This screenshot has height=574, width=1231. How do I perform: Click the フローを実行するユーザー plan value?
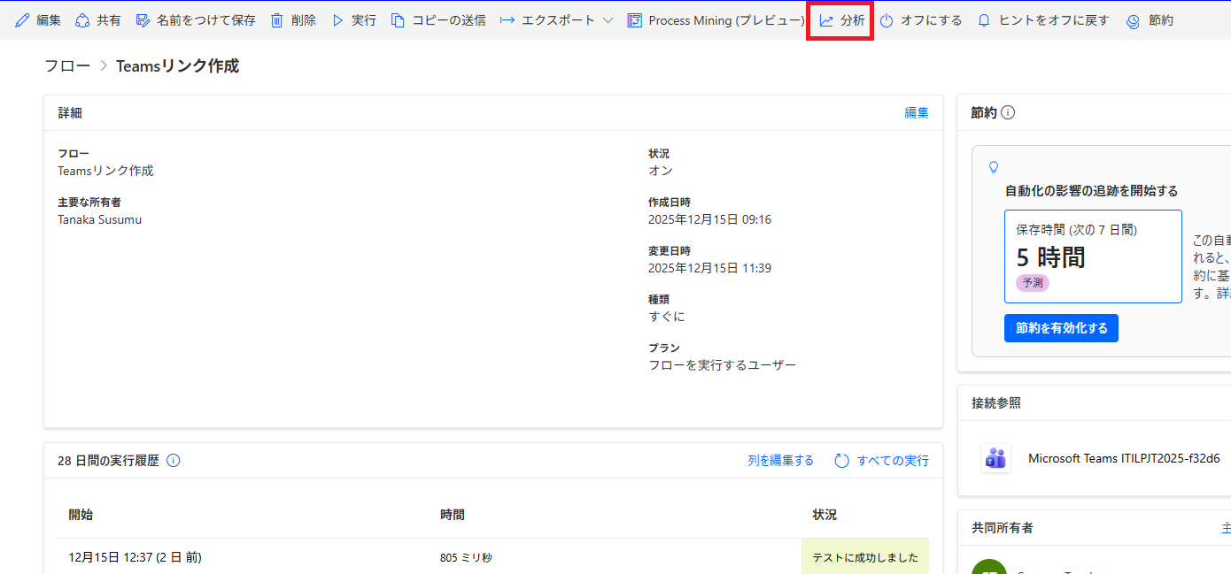722,364
